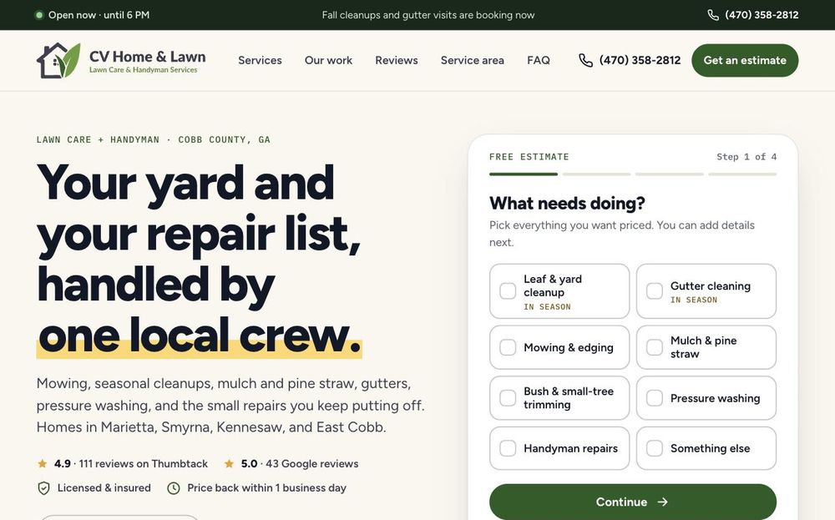Open the Reviews nav link

397,60
